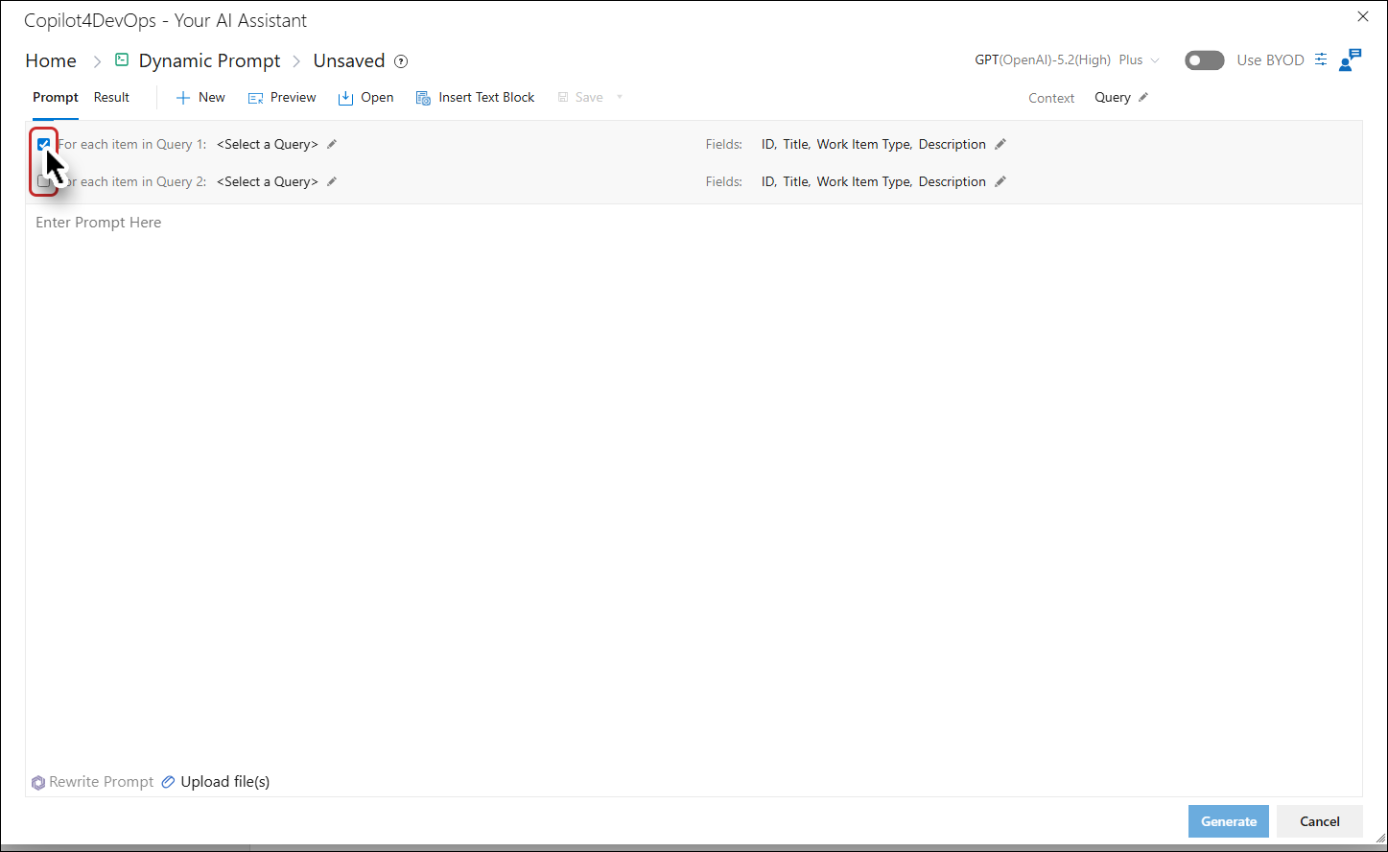
Task: Go to Home in the breadcrumb
Action: 51,60
